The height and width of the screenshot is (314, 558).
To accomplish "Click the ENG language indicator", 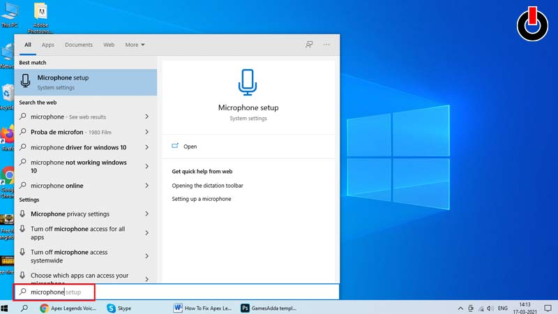I will tap(502, 308).
